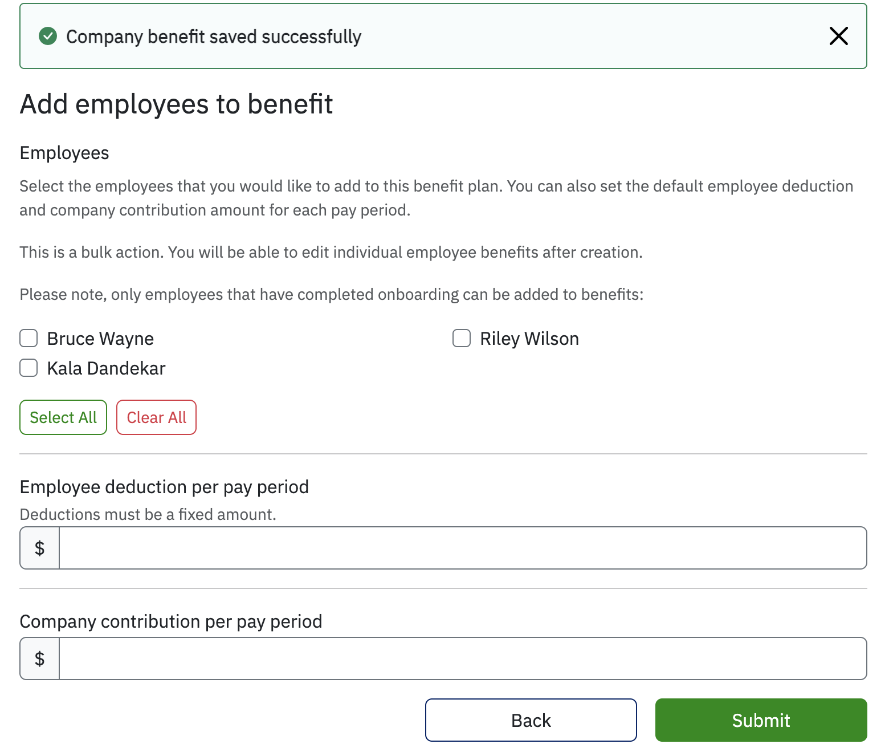Click the green success checkmark icon
Viewport: 889px width, 748px height.
pyautogui.click(x=48, y=36)
